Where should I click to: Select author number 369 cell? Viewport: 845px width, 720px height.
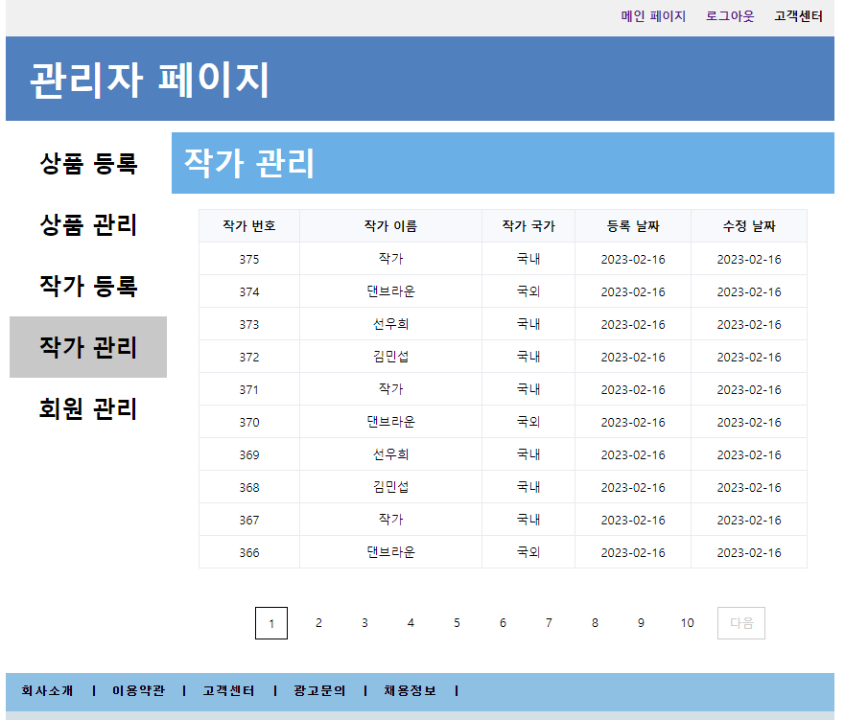click(x=249, y=454)
